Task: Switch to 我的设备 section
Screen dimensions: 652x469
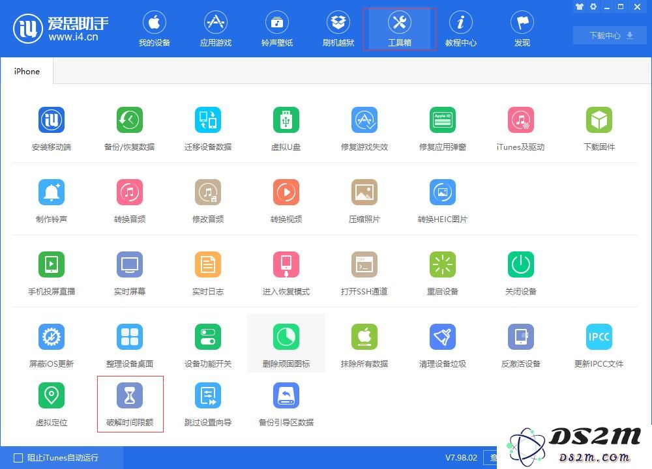Action: 155,29
